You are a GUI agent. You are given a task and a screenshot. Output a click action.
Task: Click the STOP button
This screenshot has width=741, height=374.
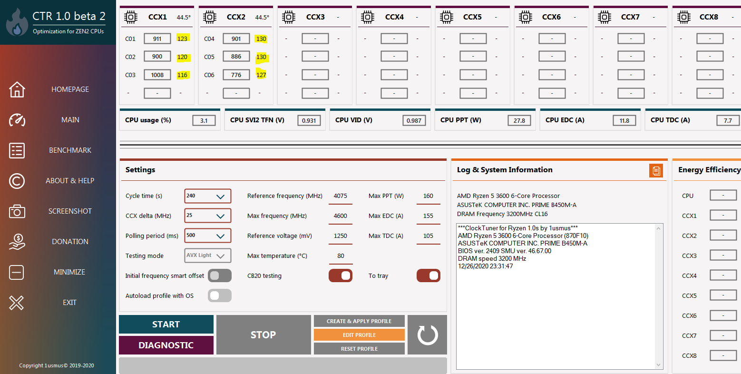click(x=263, y=335)
